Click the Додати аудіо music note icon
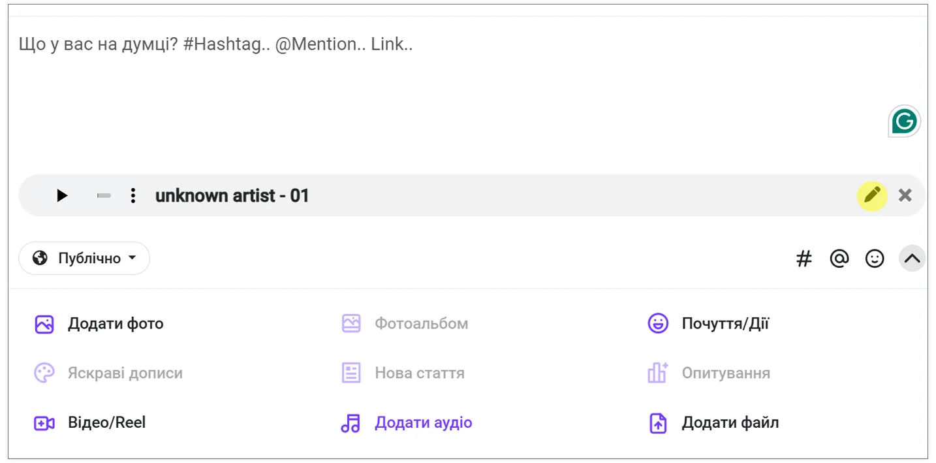The width and height of the screenshot is (936, 463). click(351, 423)
